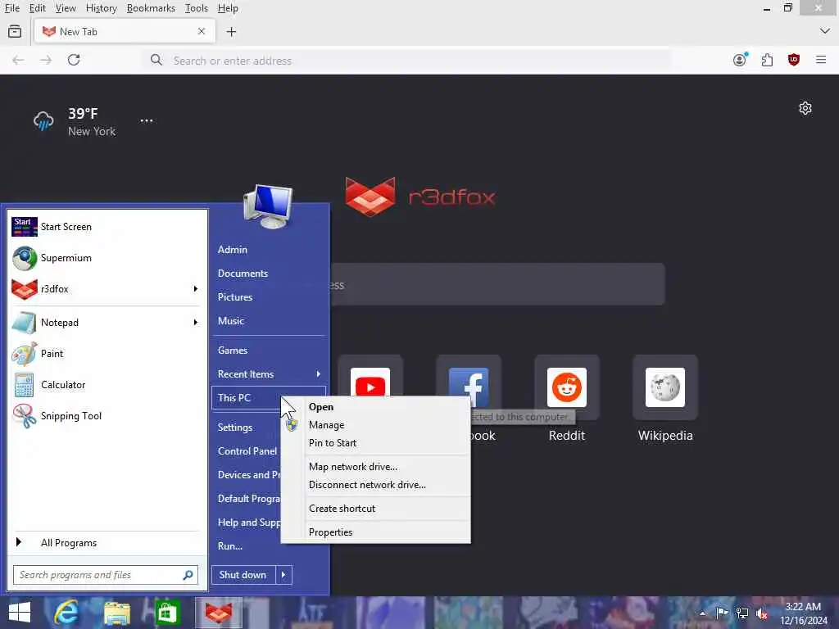The image size is (839, 629).
Task: Open the File menu
Action: [11, 8]
